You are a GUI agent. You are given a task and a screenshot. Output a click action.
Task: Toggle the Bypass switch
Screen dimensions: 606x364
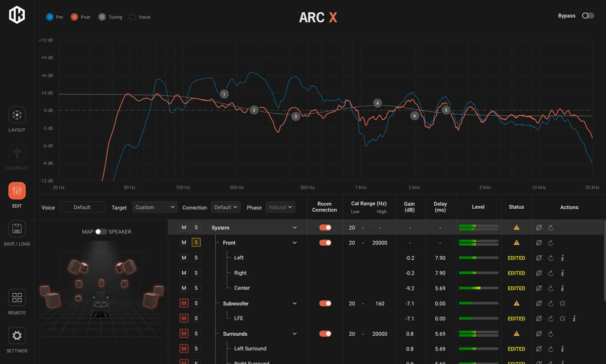click(x=588, y=16)
